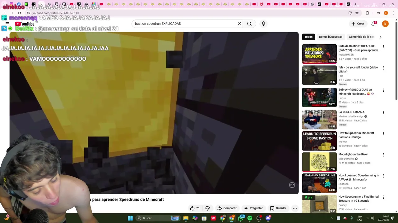This screenshot has width=398, height=223.
Task: Open options for Sobreviví SOLO 2 DÍAS
Action: click(x=384, y=90)
